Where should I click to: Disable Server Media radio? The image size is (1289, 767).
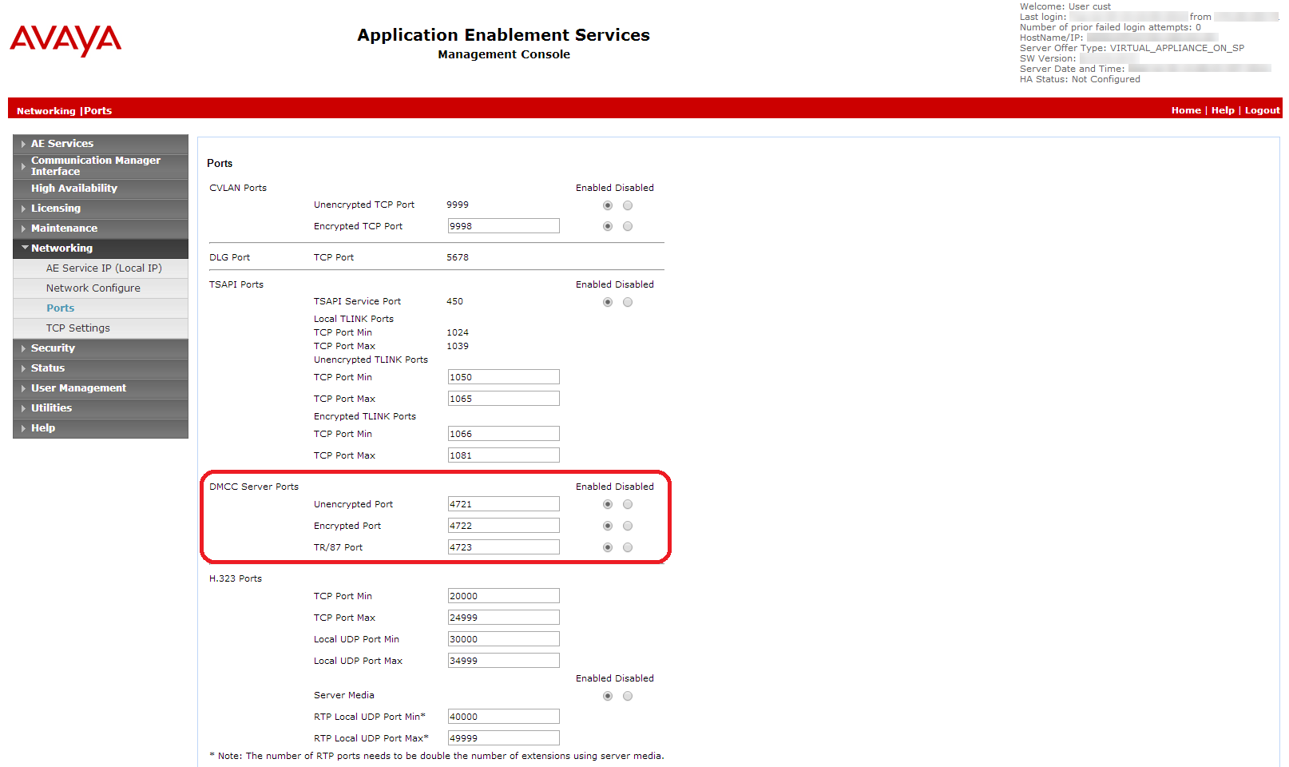click(x=628, y=696)
